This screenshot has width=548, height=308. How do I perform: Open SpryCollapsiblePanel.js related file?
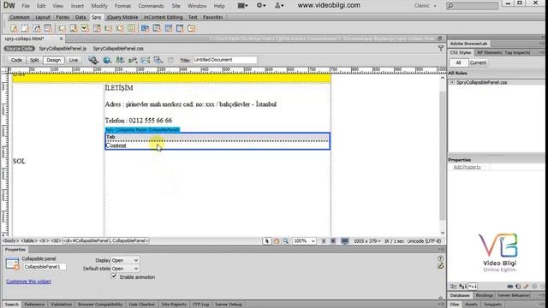(63, 49)
